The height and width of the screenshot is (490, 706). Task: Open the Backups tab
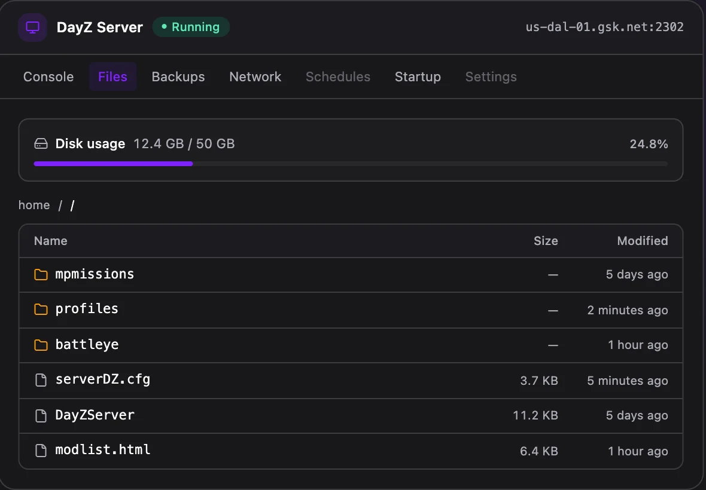point(178,77)
